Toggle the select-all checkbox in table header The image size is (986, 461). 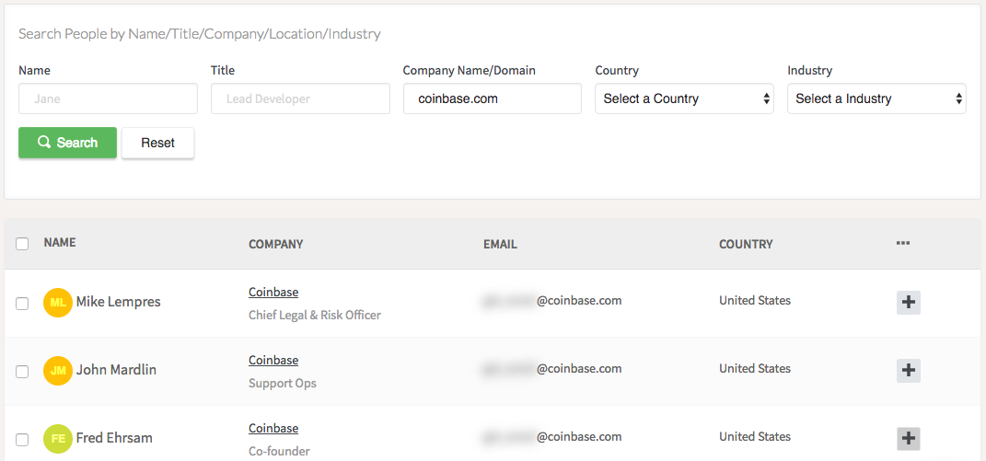[22, 244]
